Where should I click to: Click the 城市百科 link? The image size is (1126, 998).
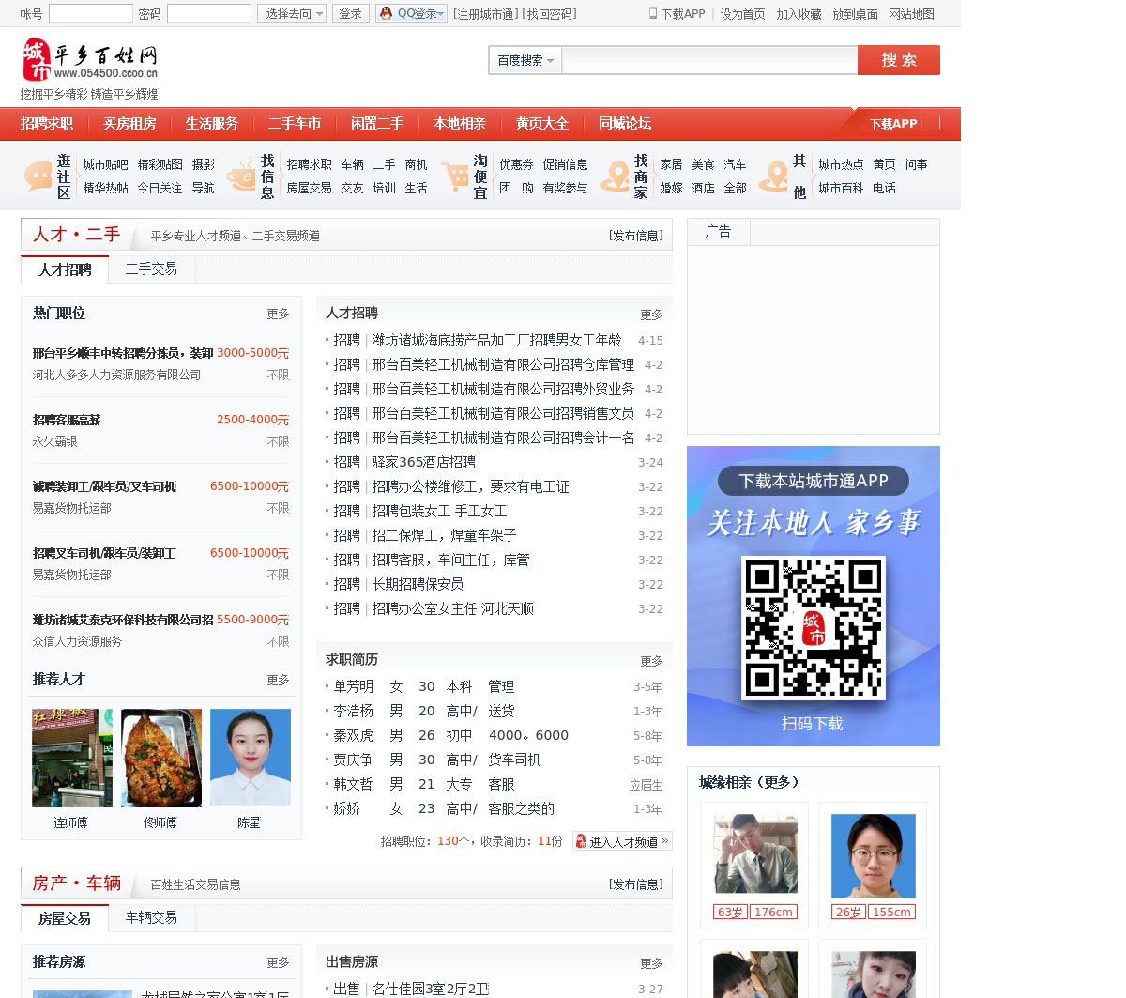click(x=841, y=188)
